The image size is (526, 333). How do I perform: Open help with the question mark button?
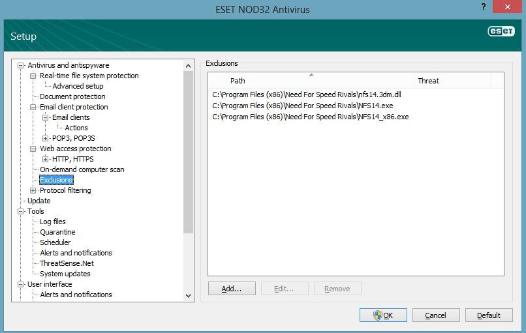pyautogui.click(x=484, y=7)
